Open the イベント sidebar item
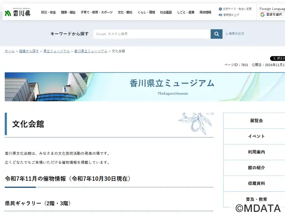Image resolution: width=285 pixels, height=214 pixels. coord(256,136)
